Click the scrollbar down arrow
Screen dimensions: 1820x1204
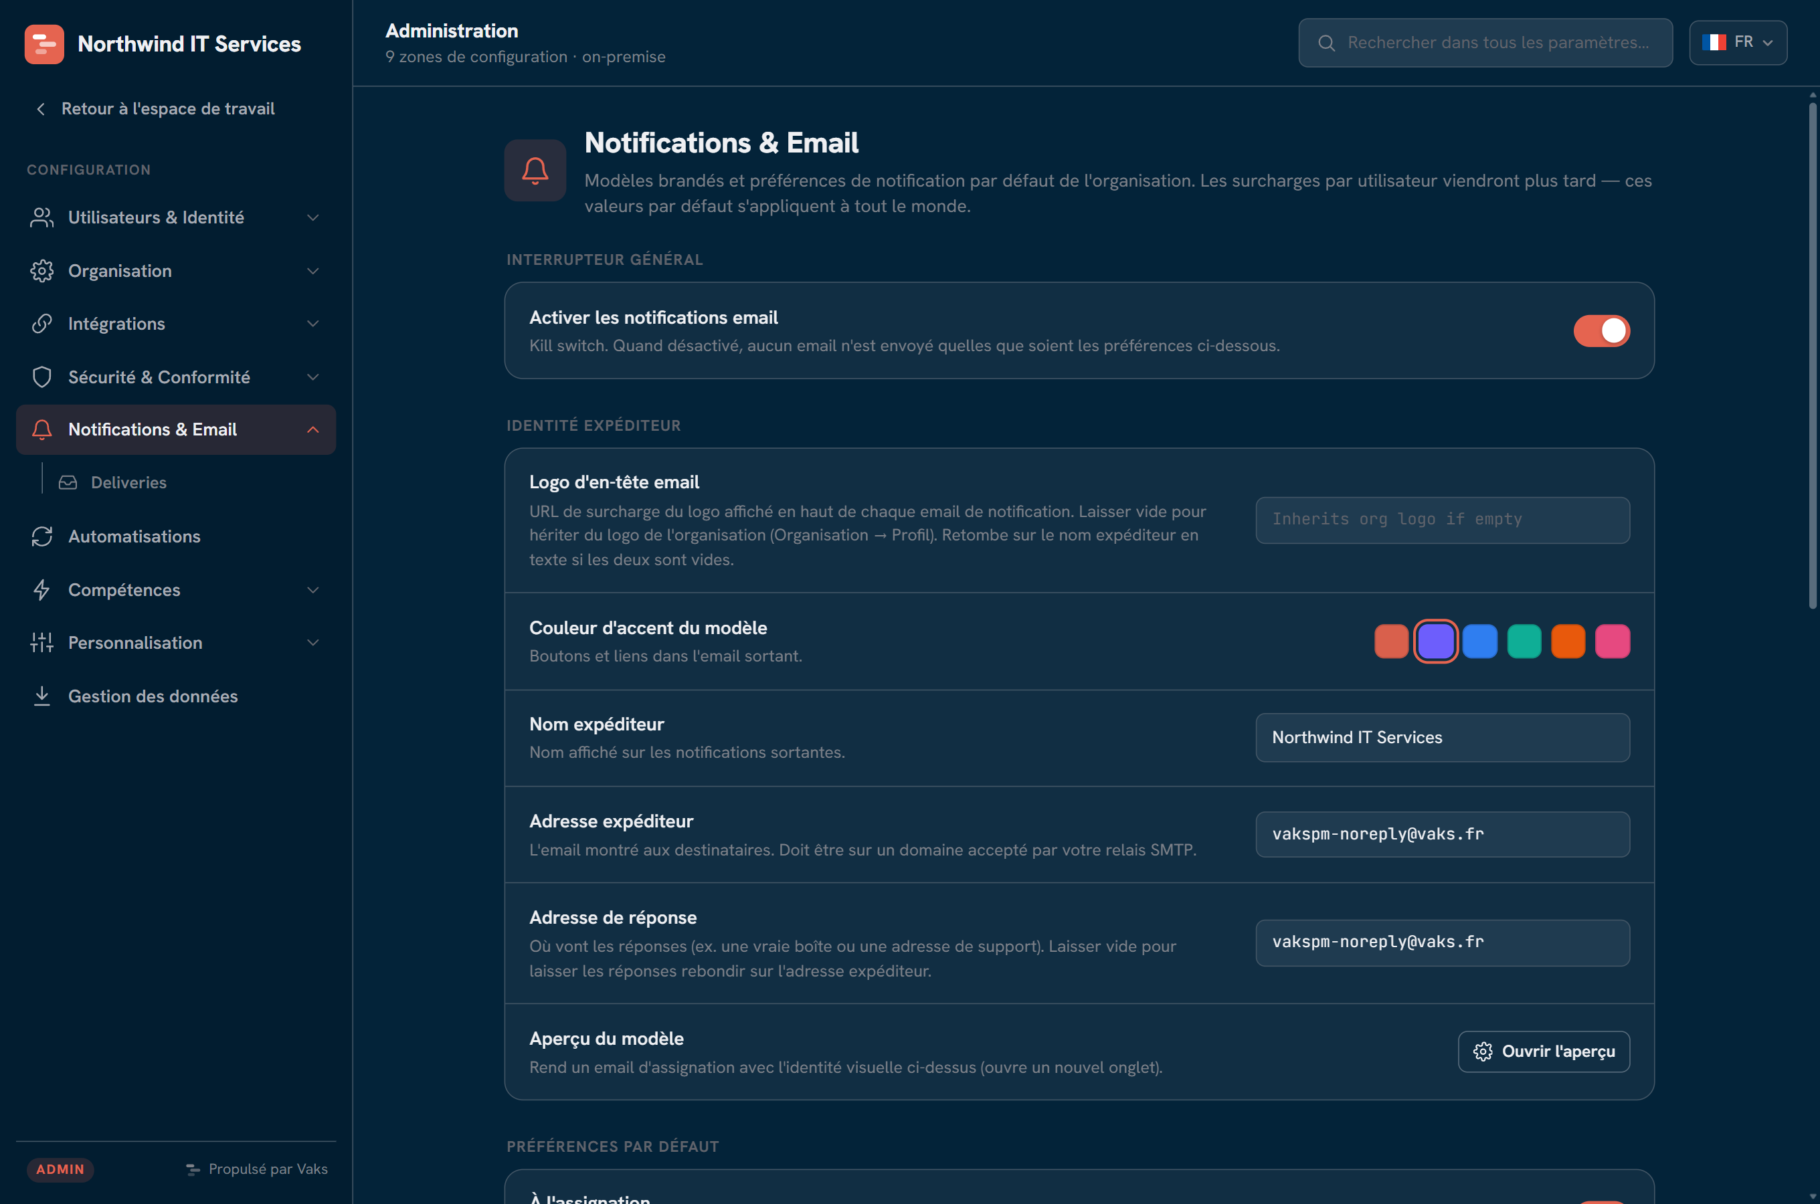1813,1197
